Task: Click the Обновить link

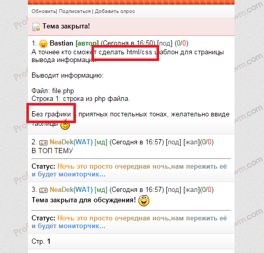Action: (x=43, y=11)
